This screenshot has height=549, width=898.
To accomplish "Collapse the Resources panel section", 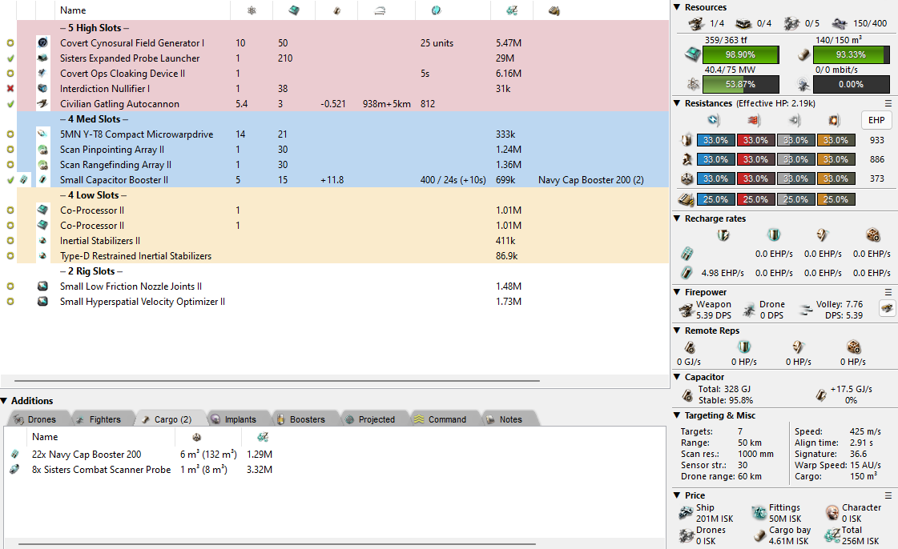I will coord(678,7).
